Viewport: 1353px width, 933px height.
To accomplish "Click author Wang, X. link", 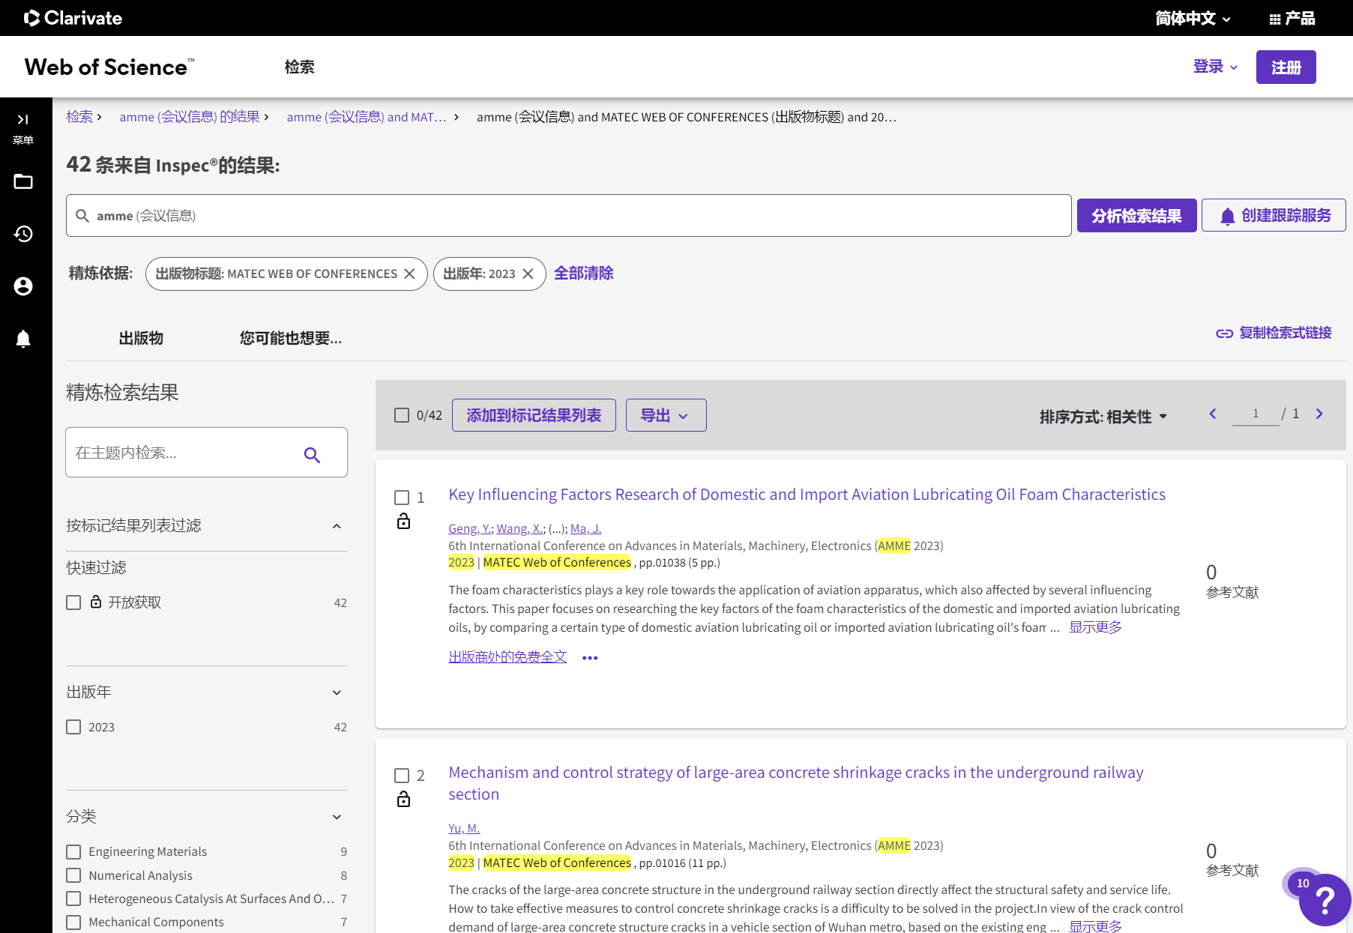I will [519, 528].
